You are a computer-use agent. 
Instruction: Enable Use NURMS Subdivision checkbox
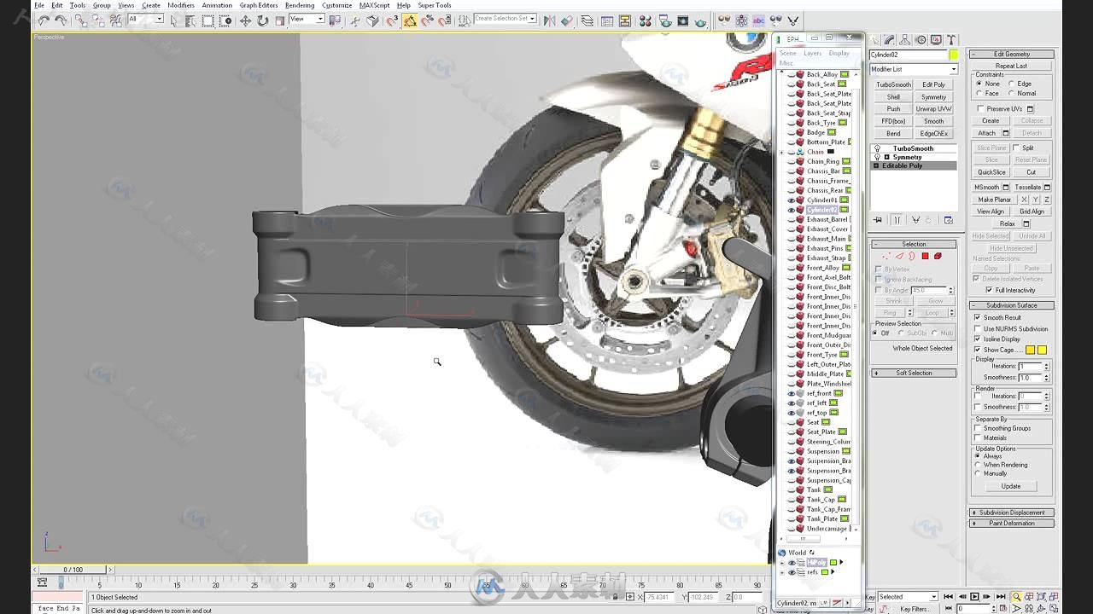pyautogui.click(x=978, y=328)
